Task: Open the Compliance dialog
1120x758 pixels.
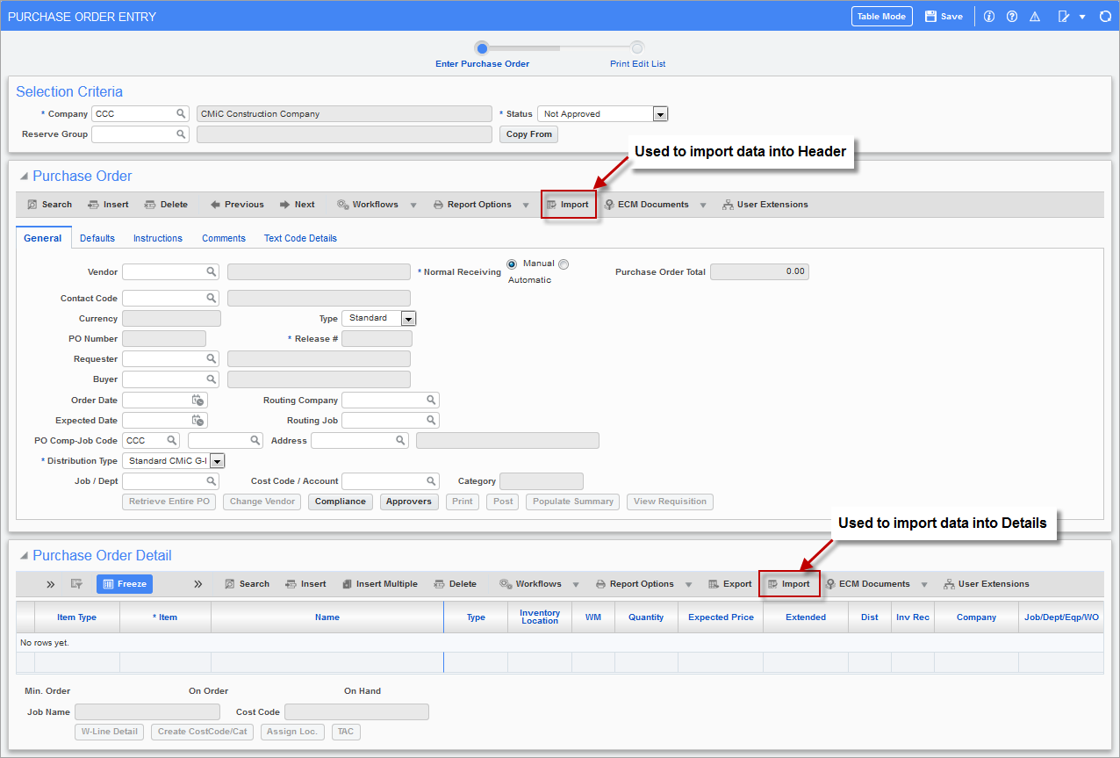Action: pyautogui.click(x=341, y=502)
